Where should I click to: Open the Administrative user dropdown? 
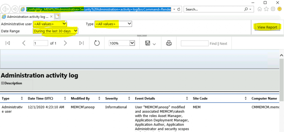50,24
